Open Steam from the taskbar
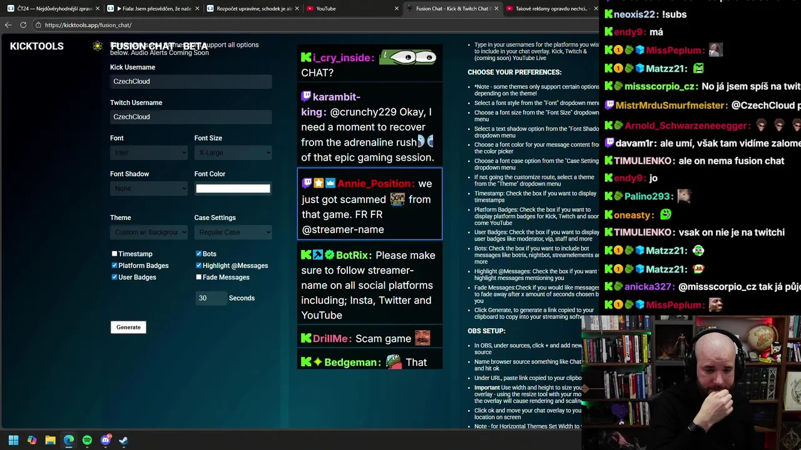 tap(124, 440)
